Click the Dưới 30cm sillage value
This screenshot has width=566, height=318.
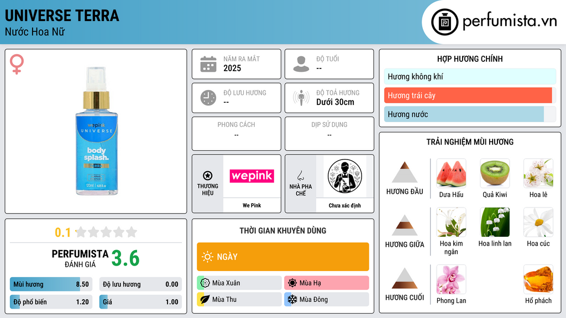coord(335,102)
